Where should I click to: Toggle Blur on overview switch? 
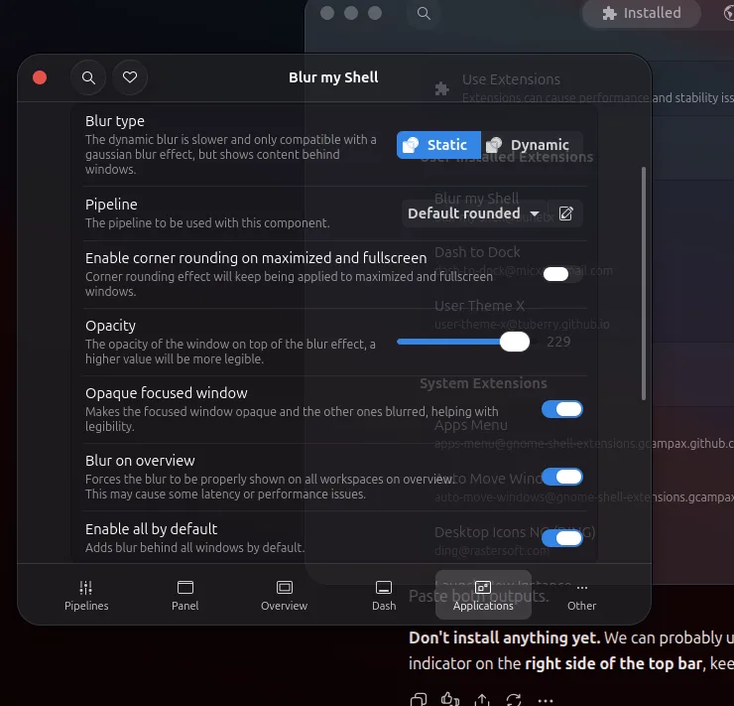click(x=562, y=477)
